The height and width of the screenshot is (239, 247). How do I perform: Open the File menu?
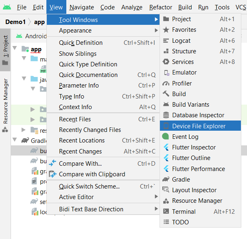point(22,7)
